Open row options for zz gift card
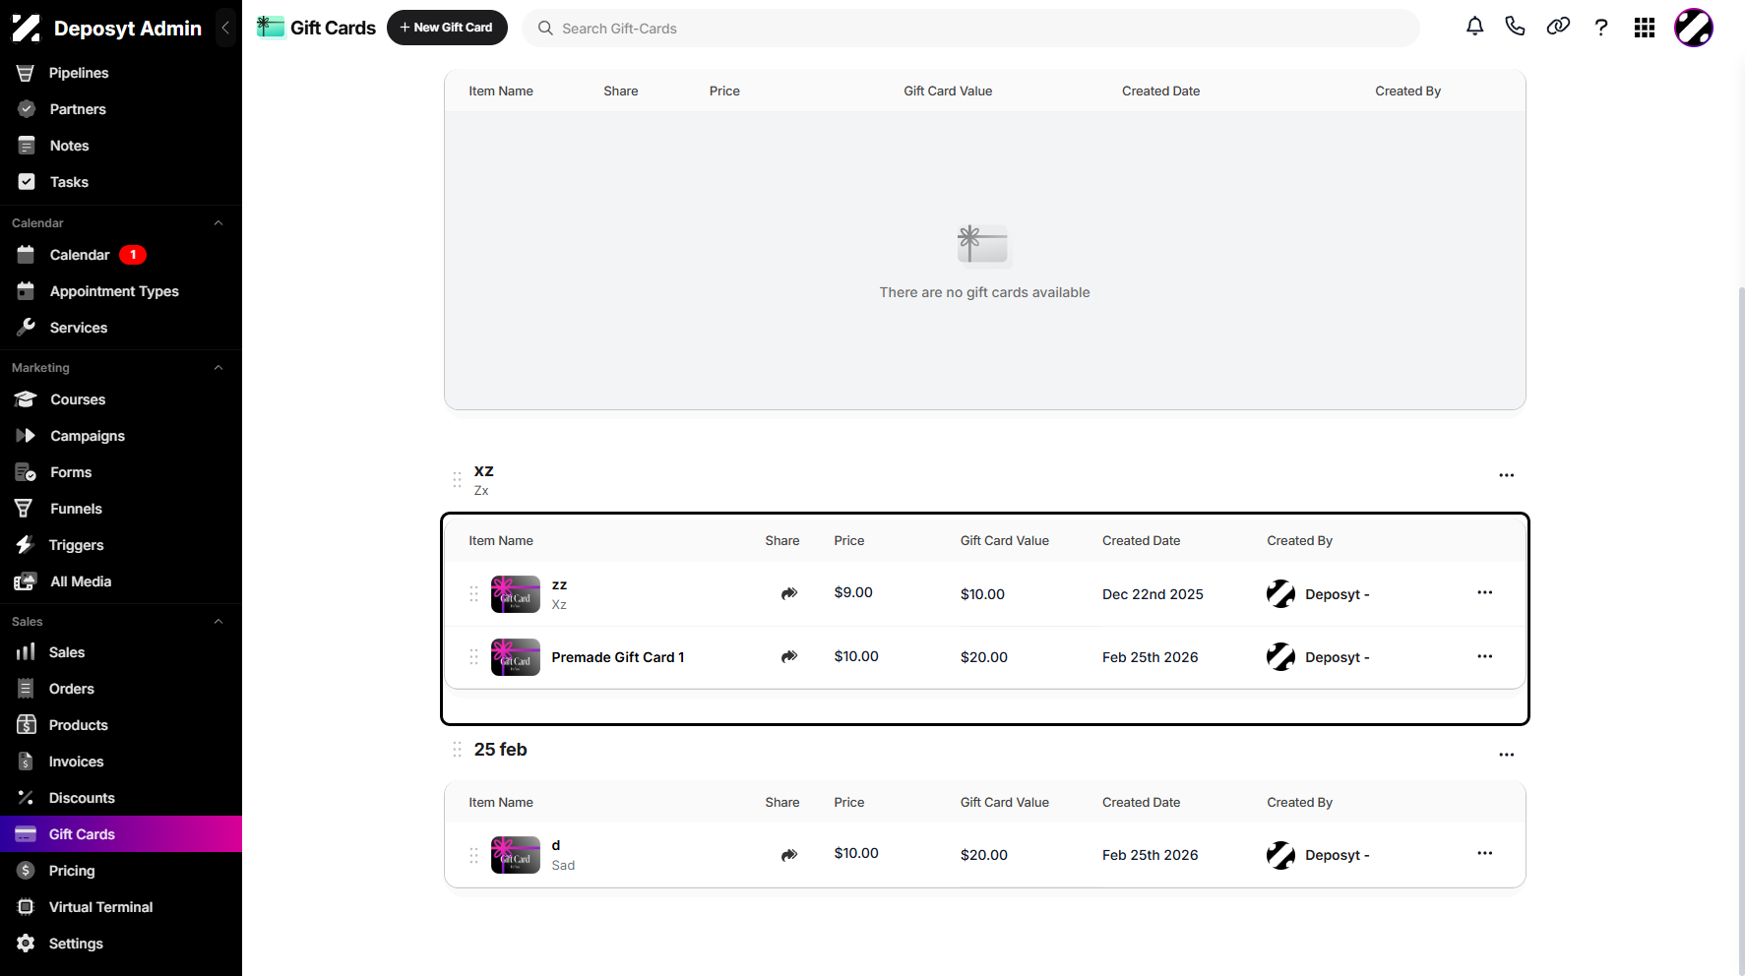The width and height of the screenshot is (1745, 976). pos(1485,592)
